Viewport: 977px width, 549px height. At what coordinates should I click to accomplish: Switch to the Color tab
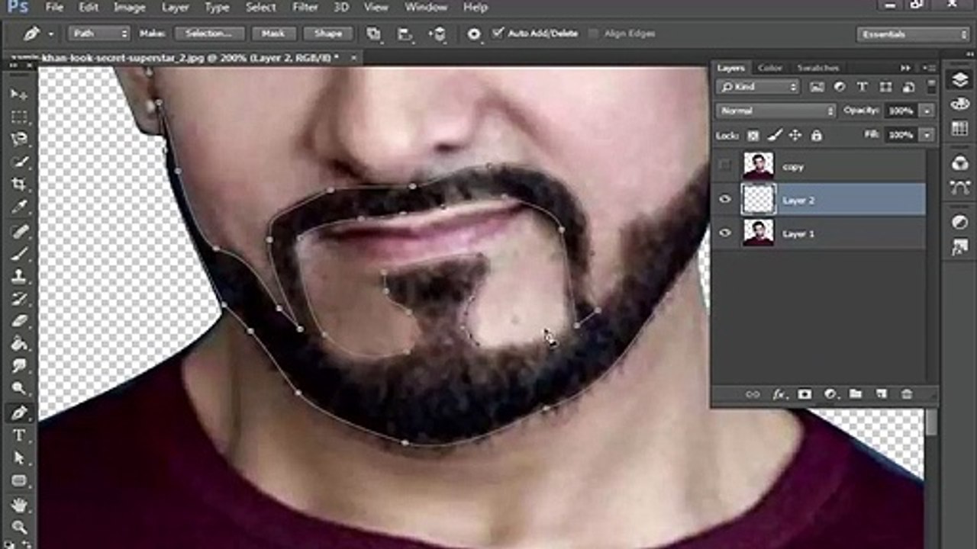pyautogui.click(x=769, y=68)
